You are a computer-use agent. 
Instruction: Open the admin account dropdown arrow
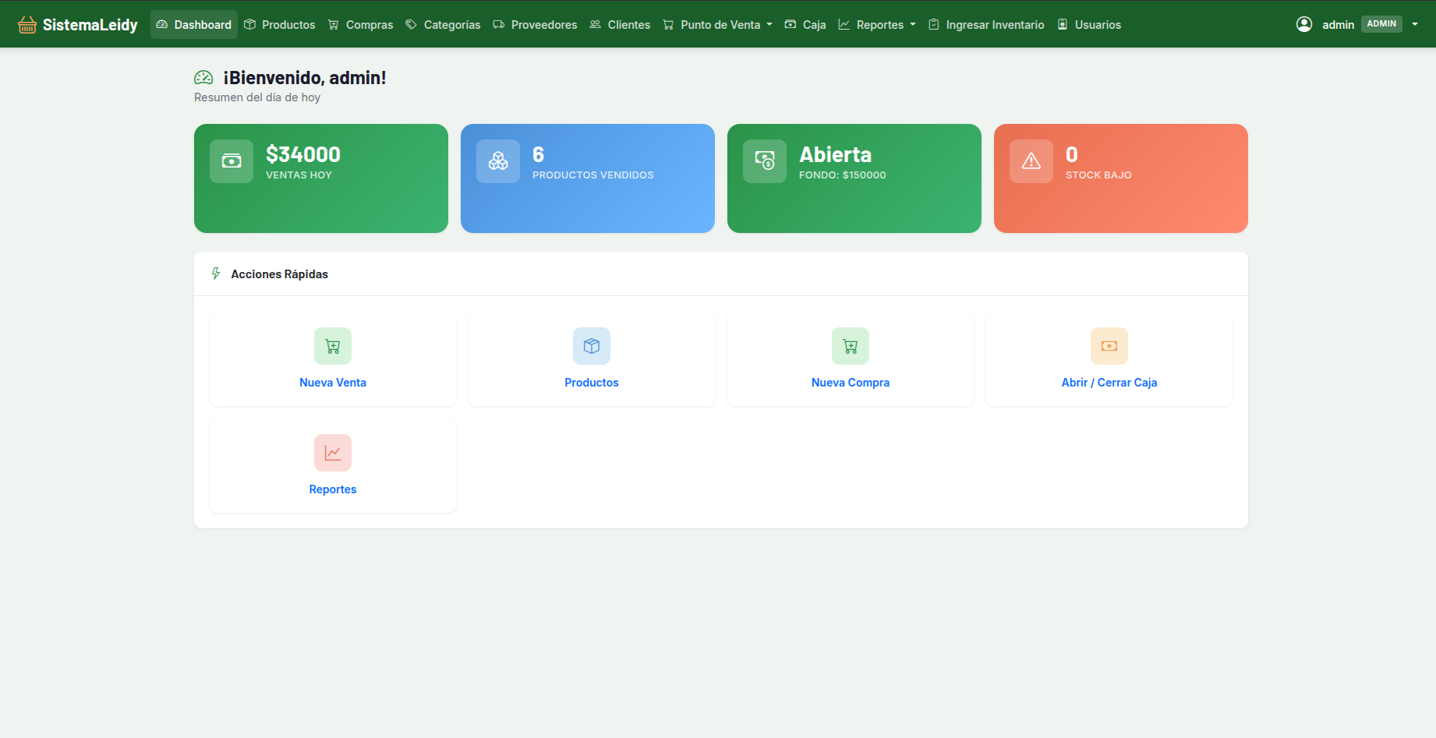pos(1415,24)
